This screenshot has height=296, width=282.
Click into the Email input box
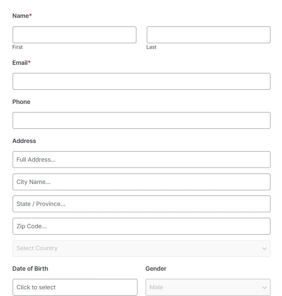(x=142, y=82)
